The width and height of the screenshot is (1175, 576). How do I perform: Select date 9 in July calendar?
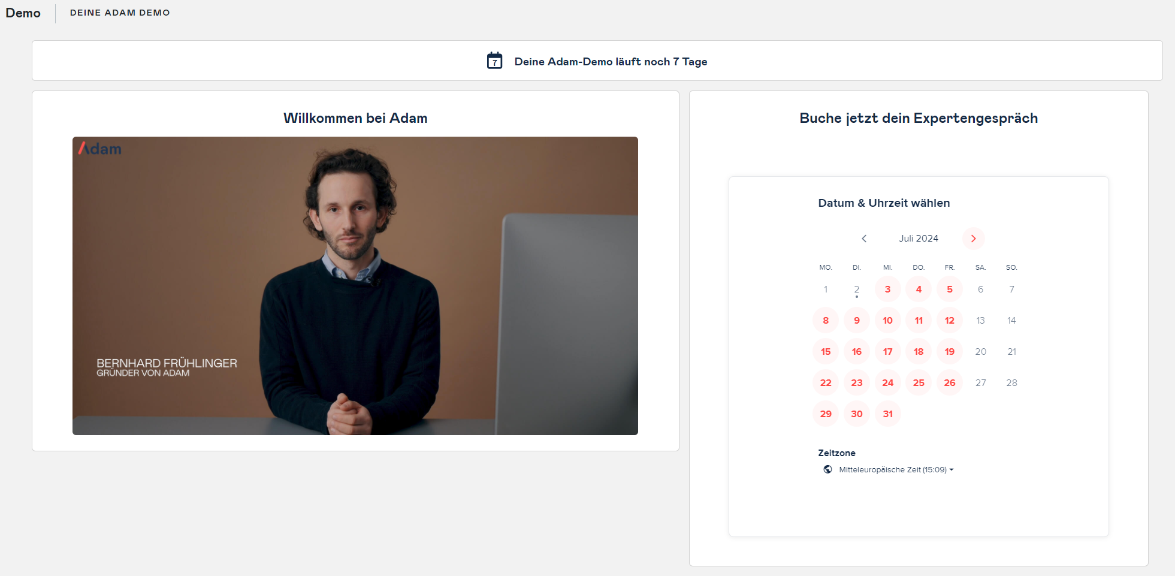click(x=857, y=321)
